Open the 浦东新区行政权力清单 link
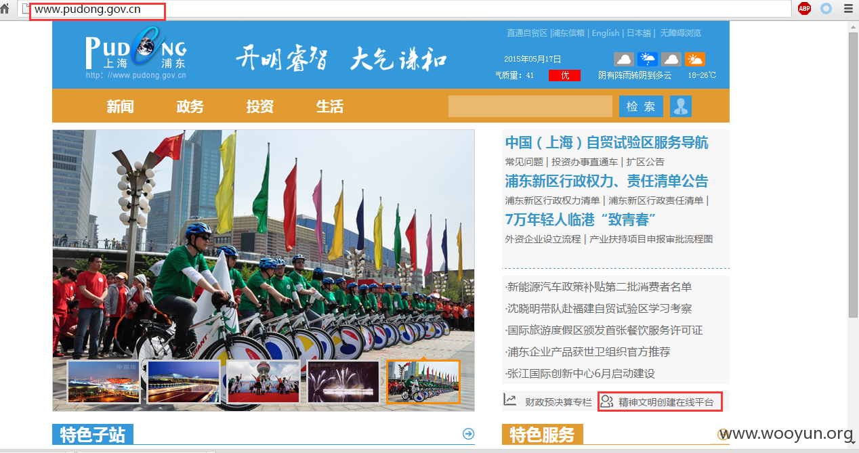The image size is (859, 453). (552, 200)
